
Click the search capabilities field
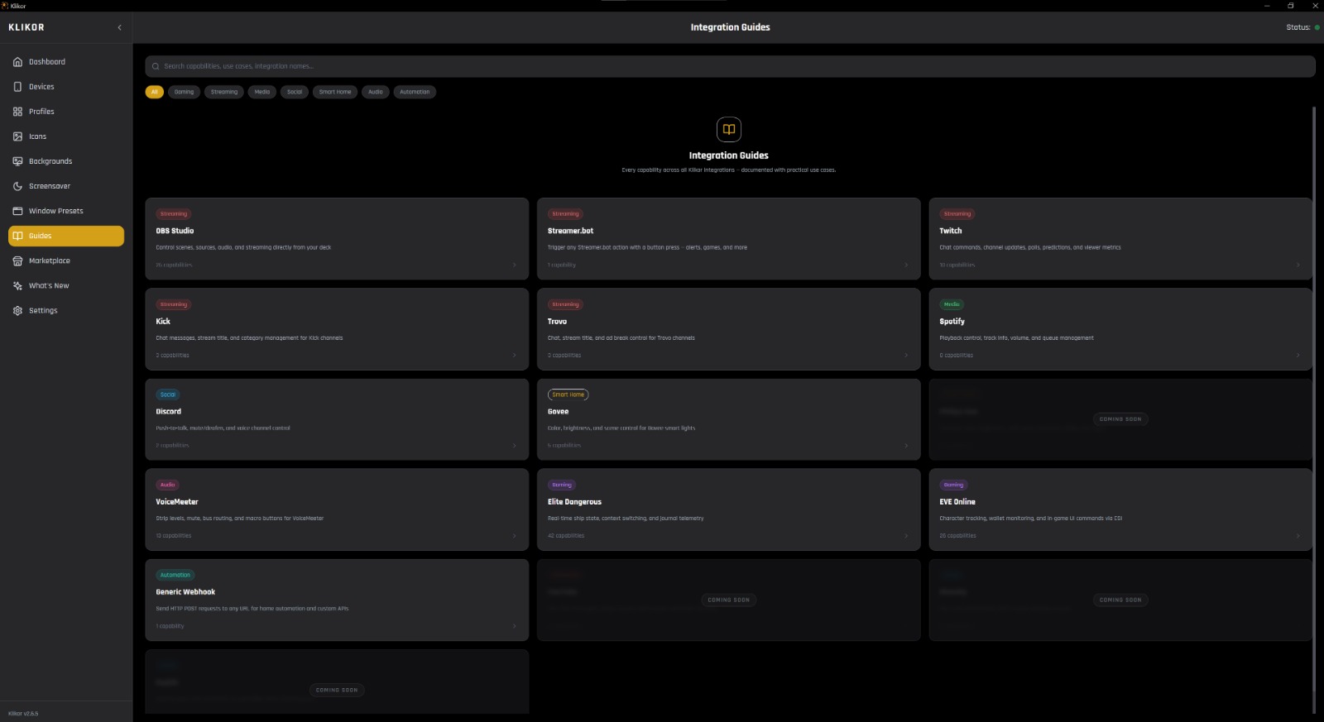(730, 66)
